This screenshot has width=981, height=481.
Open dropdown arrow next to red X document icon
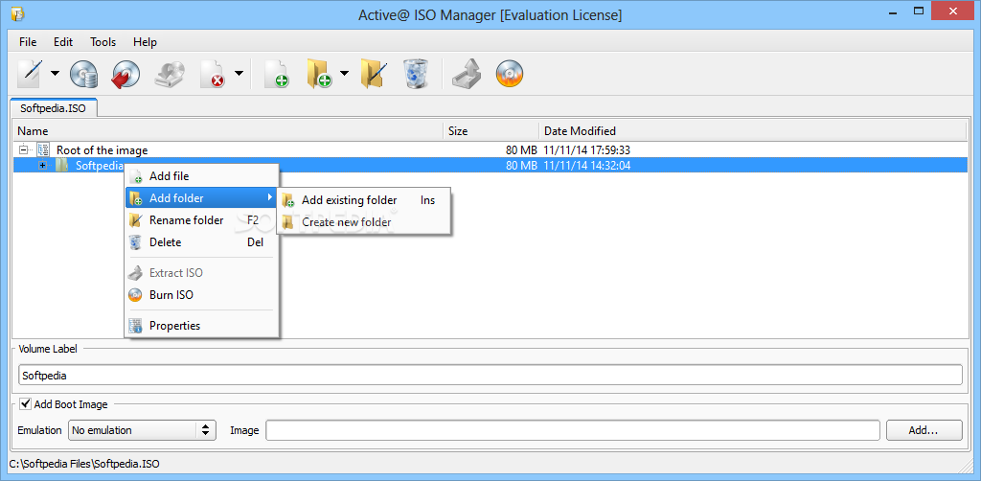click(x=239, y=73)
